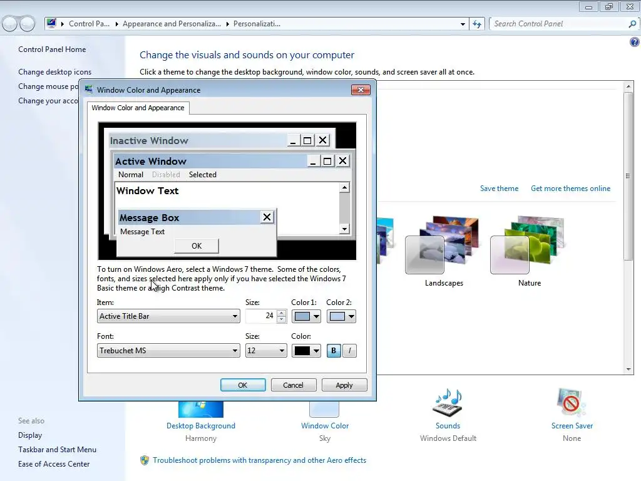
Task: Click Window Text in the preview area
Action: (148, 190)
